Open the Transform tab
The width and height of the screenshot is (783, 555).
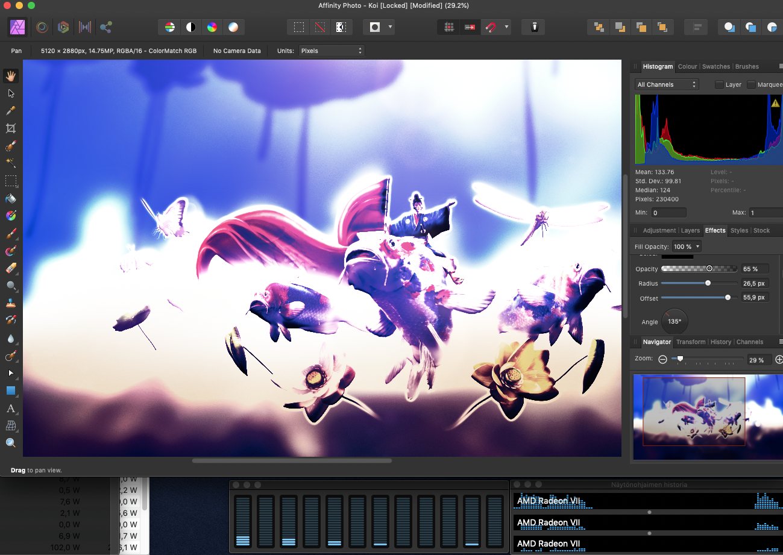point(691,342)
